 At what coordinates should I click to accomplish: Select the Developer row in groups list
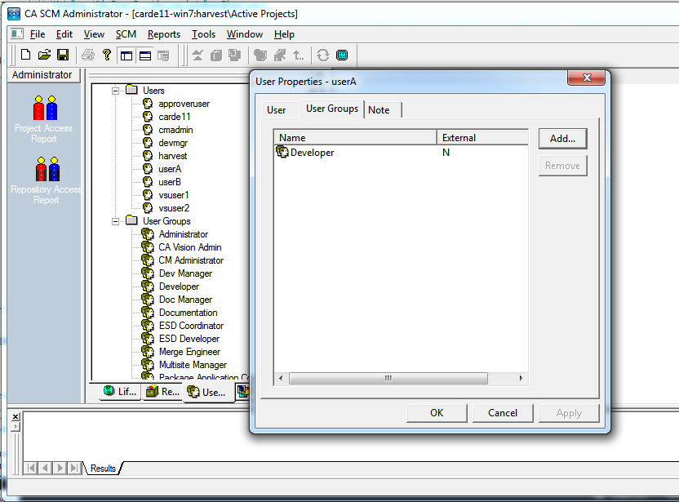click(x=401, y=153)
